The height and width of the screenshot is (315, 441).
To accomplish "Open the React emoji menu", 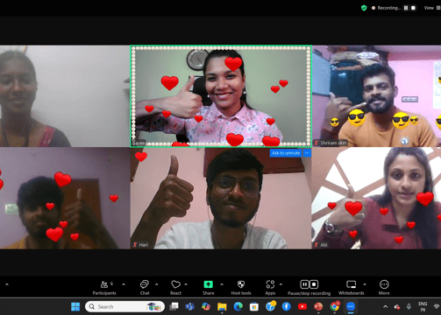I will (x=175, y=288).
